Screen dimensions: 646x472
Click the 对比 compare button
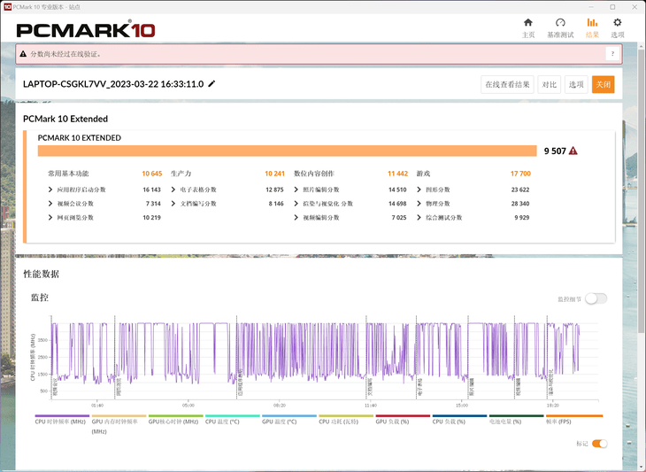549,84
